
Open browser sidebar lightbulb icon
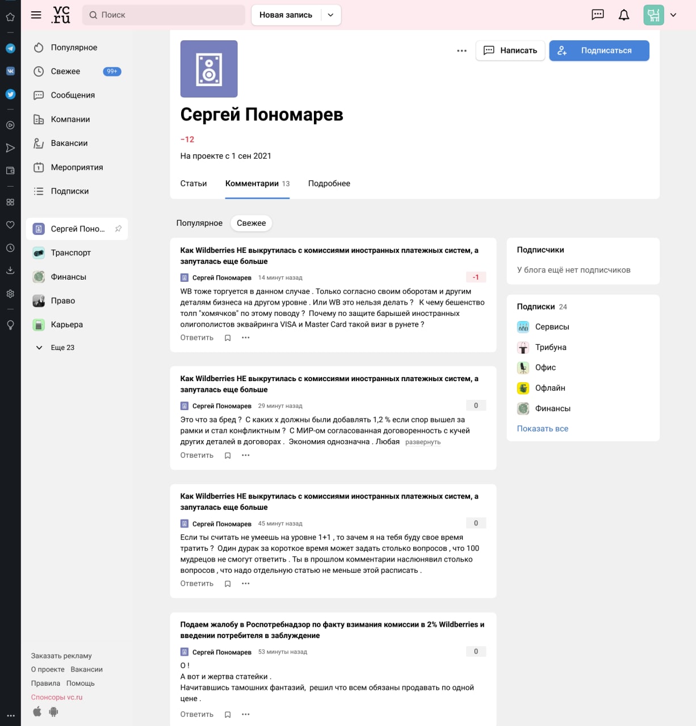tap(10, 325)
